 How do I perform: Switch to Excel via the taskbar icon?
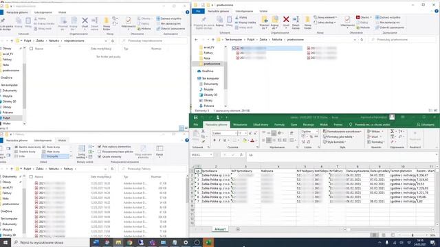coord(208,242)
